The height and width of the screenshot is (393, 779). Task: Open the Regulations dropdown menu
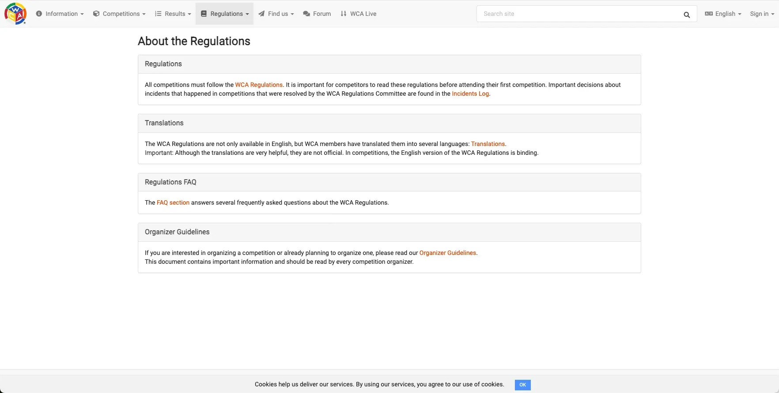[225, 14]
